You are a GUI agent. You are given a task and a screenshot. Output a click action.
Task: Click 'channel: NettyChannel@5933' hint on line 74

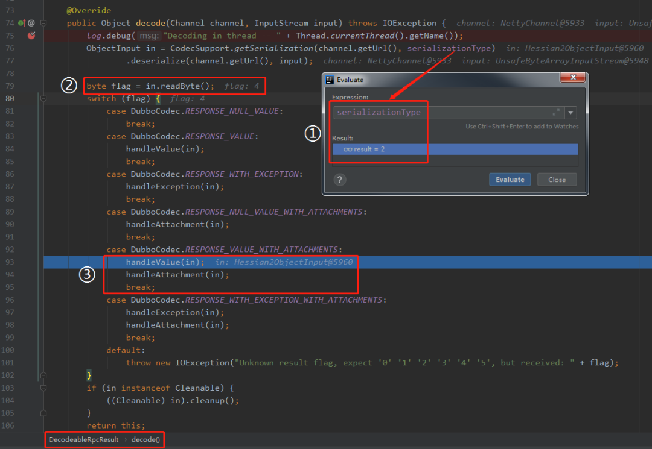[x=520, y=24]
